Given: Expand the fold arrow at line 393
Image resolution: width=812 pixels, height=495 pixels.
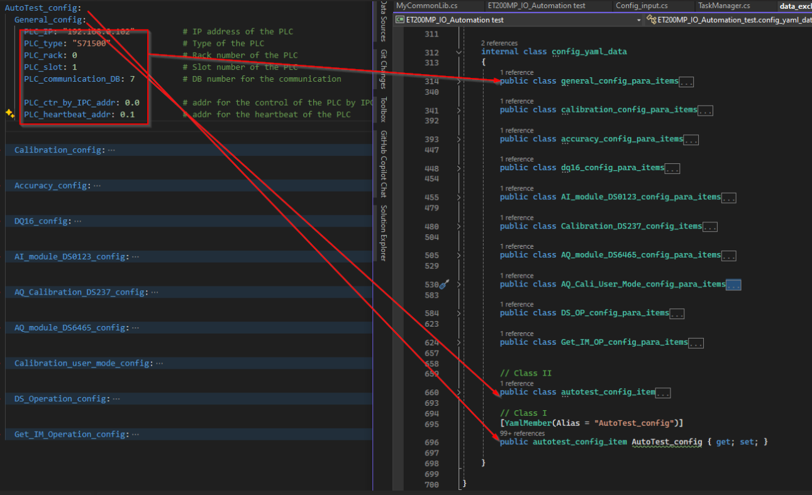Looking at the screenshot, I should [x=459, y=139].
